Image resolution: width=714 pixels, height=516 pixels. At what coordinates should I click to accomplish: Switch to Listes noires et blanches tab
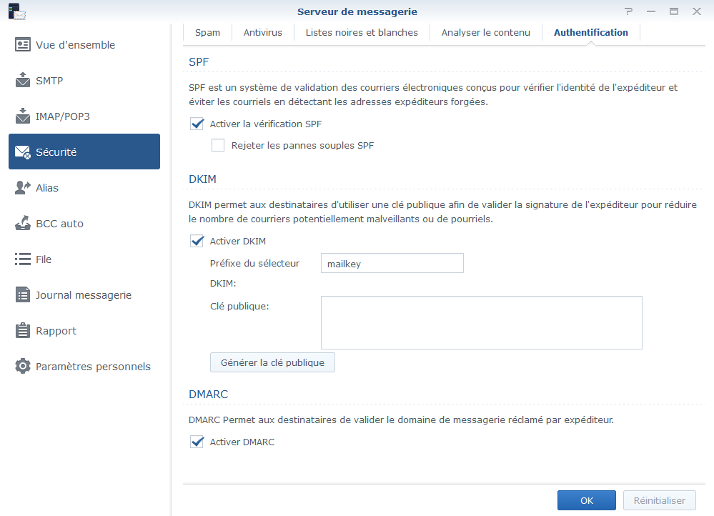point(362,32)
